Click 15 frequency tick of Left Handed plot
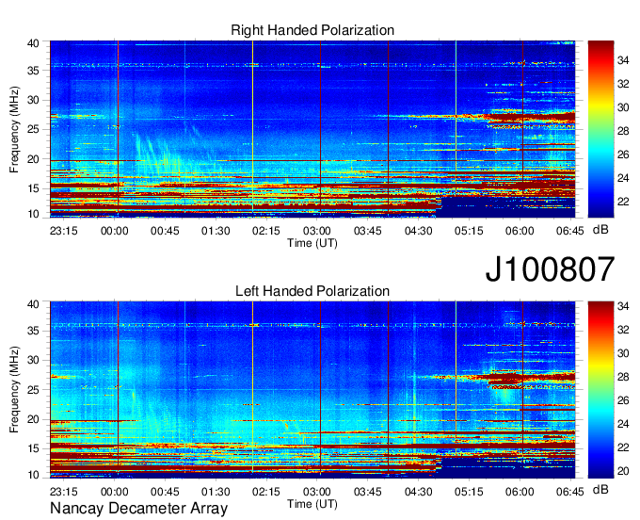This screenshot has width=640, height=520. (33, 449)
